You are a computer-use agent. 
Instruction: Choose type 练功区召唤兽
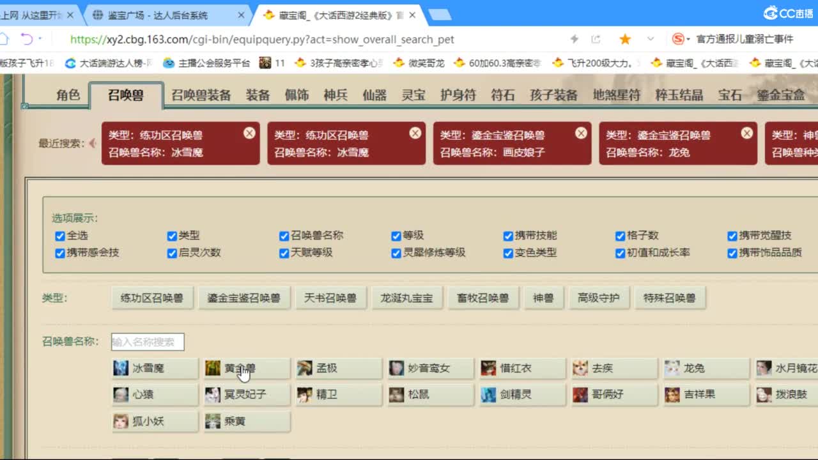(x=152, y=298)
